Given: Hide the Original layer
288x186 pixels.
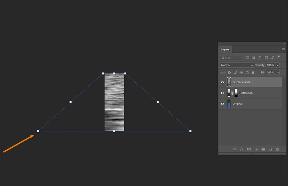Looking at the screenshot, I should point(222,104).
